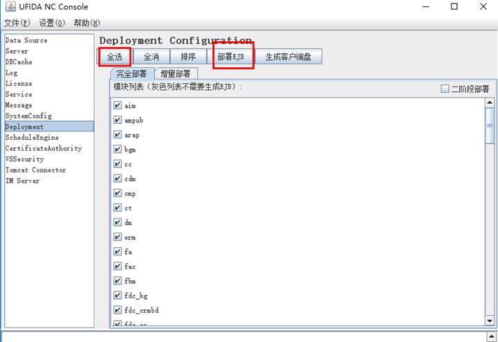Click the 生成客户端盘 button

288,57
